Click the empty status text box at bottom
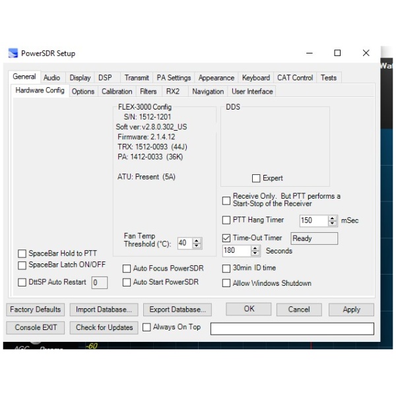The image size is (396, 396). coord(292,329)
